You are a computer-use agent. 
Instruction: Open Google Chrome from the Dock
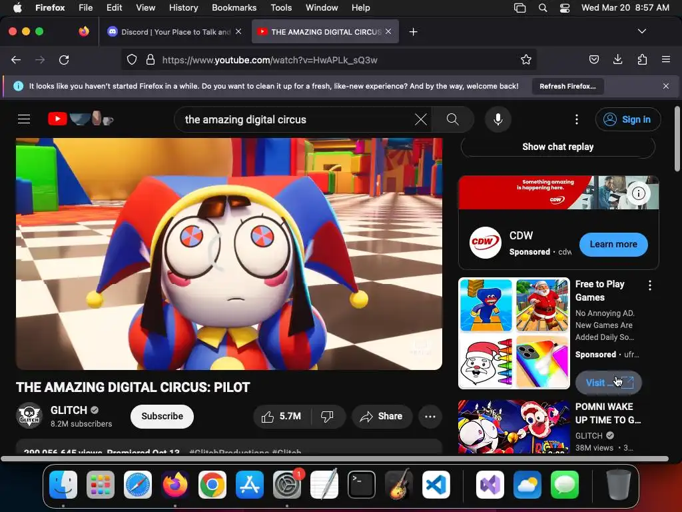point(212,485)
